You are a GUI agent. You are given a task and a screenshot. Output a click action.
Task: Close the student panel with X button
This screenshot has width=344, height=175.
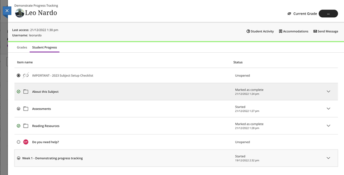7,11
